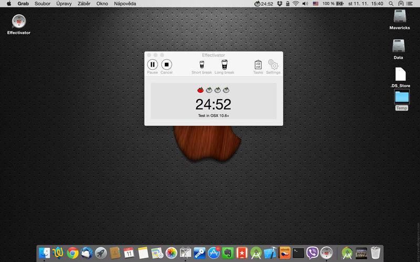
Task: Open the Záběr menu
Action: 84,4
